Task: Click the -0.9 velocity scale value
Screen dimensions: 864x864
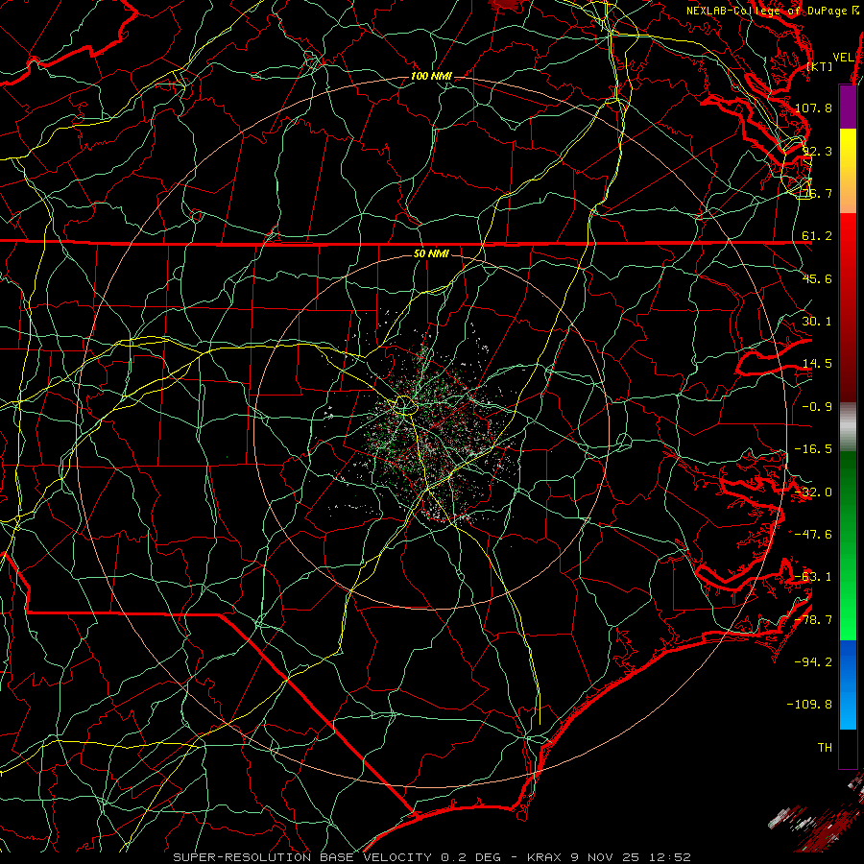Action: pos(817,407)
